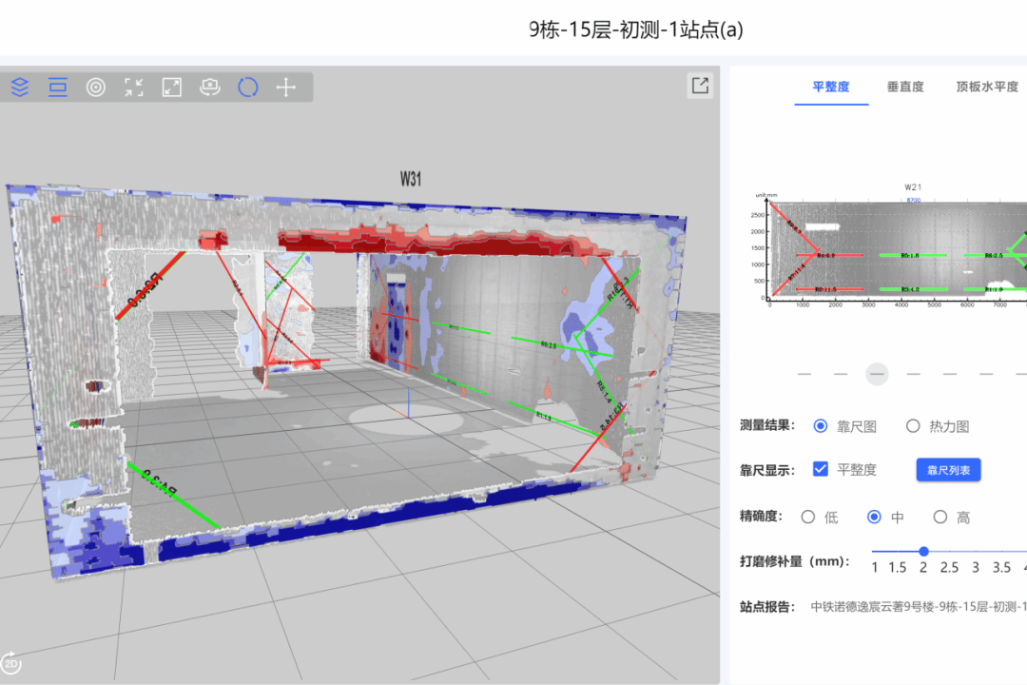
Task: Select the four-way move arrows tool
Action: (286, 88)
